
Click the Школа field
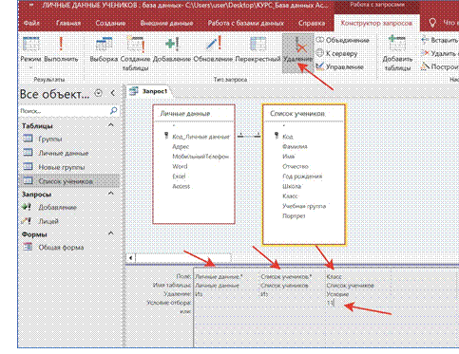(x=292, y=186)
